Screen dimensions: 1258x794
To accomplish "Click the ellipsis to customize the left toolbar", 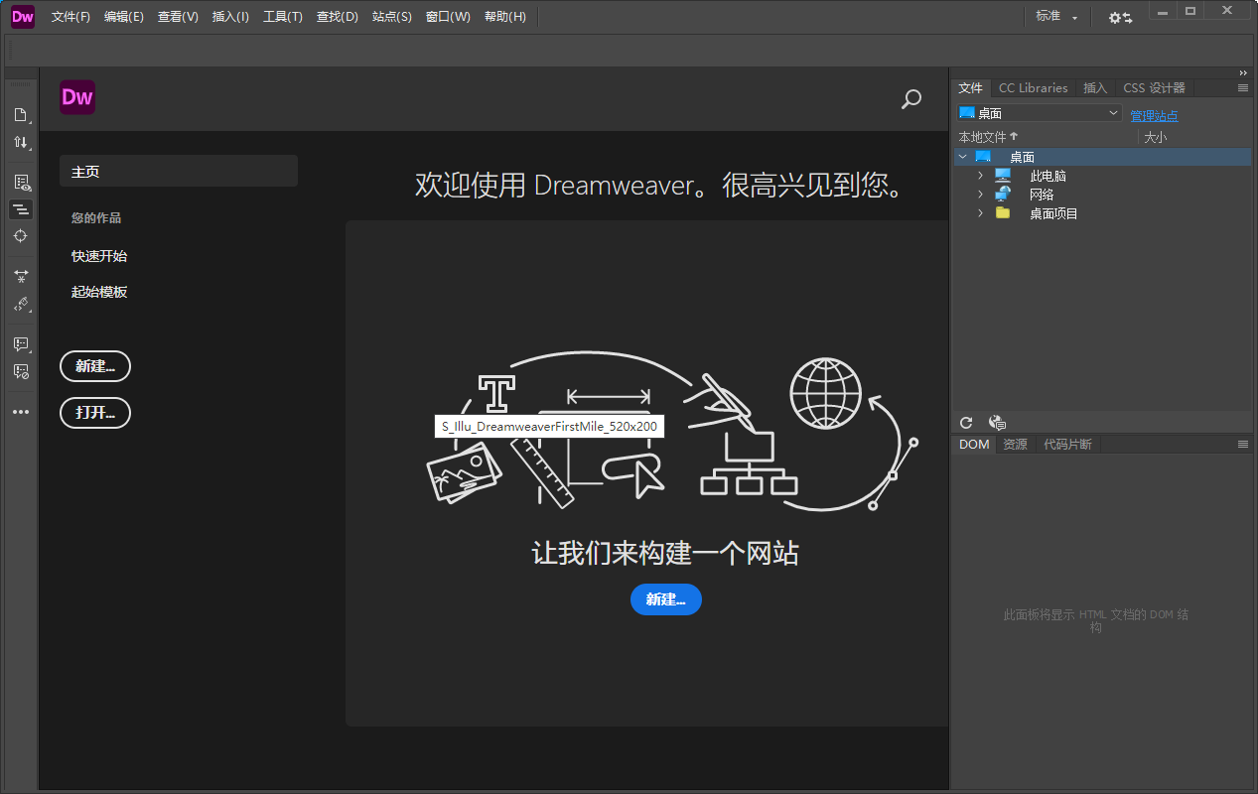I will [21, 411].
